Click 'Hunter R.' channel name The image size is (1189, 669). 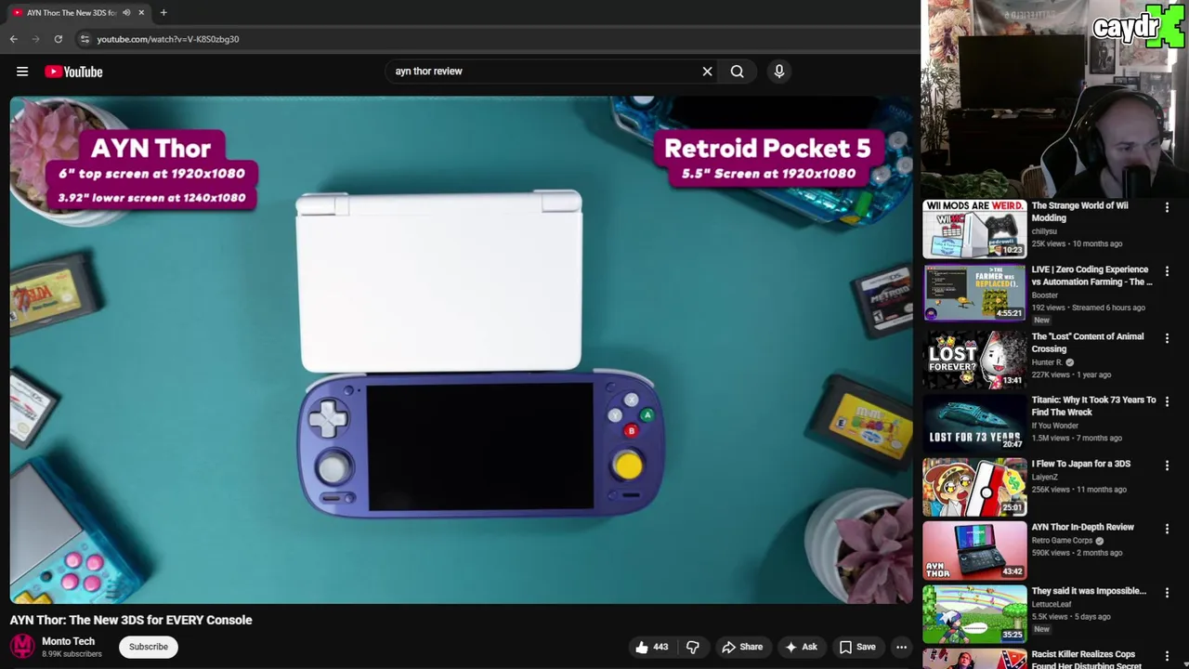[x=1047, y=362]
